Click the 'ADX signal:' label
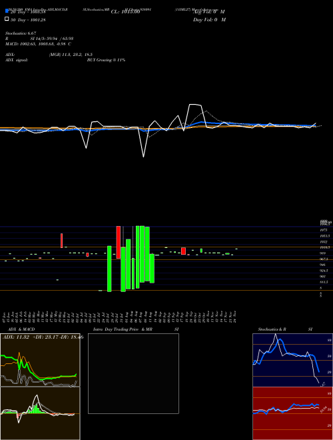The width and height of the screenshot is (333, 440). (17, 60)
